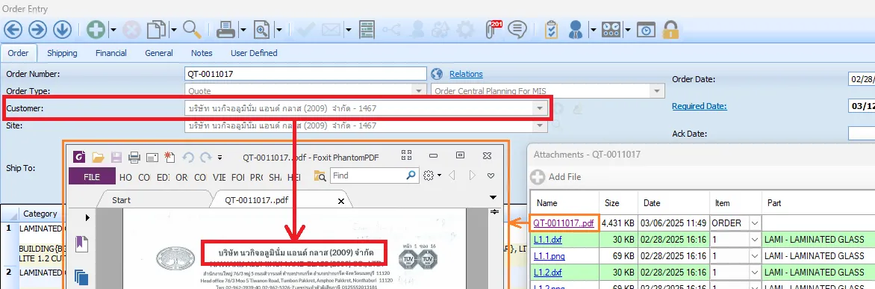Customize Foxit quick access toolbar arrow
Image resolution: width=875 pixels, height=289 pixels.
220,158
